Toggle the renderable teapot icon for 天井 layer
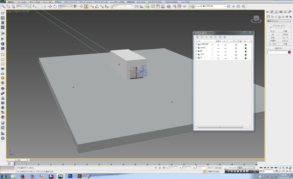293x179 pixels. (x=236, y=55)
